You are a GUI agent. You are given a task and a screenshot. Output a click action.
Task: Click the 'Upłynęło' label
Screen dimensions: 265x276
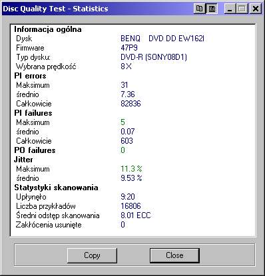(31, 197)
